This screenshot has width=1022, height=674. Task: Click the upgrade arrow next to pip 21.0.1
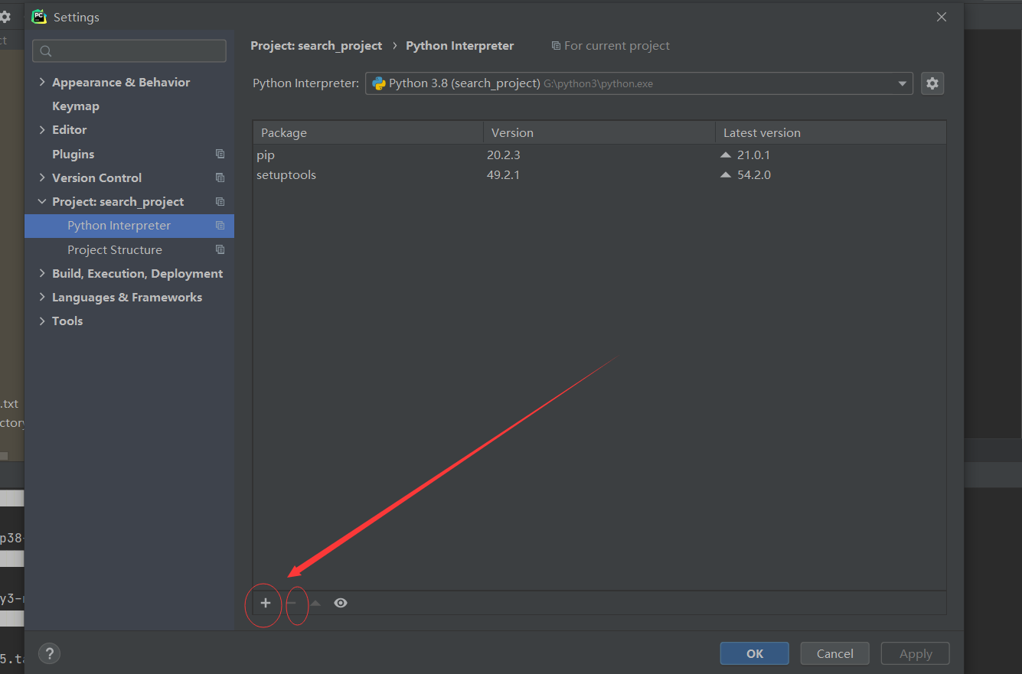(x=724, y=154)
